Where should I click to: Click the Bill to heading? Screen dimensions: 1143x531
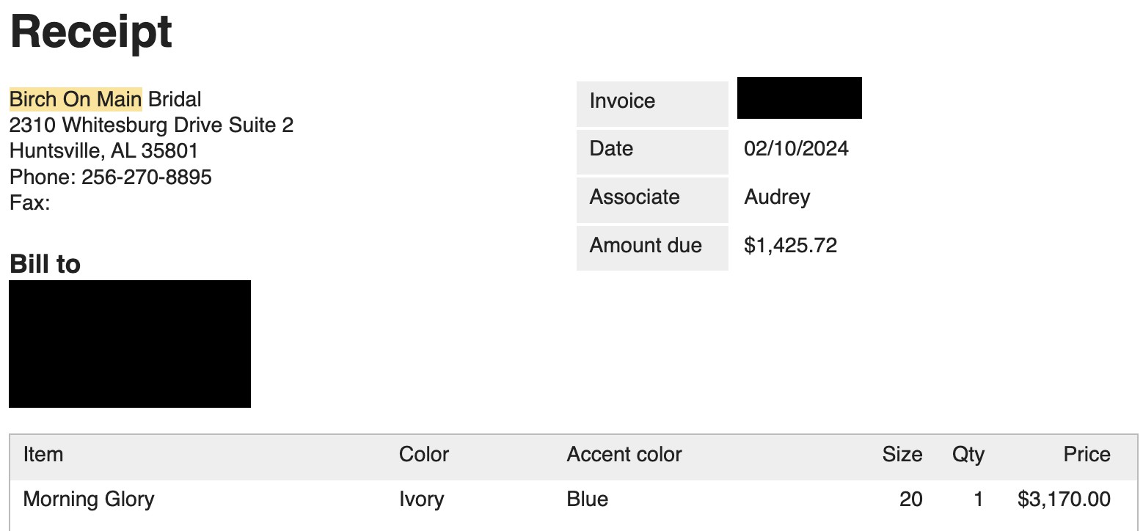tap(45, 264)
